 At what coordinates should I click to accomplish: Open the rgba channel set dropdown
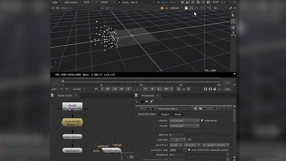(57, 2)
